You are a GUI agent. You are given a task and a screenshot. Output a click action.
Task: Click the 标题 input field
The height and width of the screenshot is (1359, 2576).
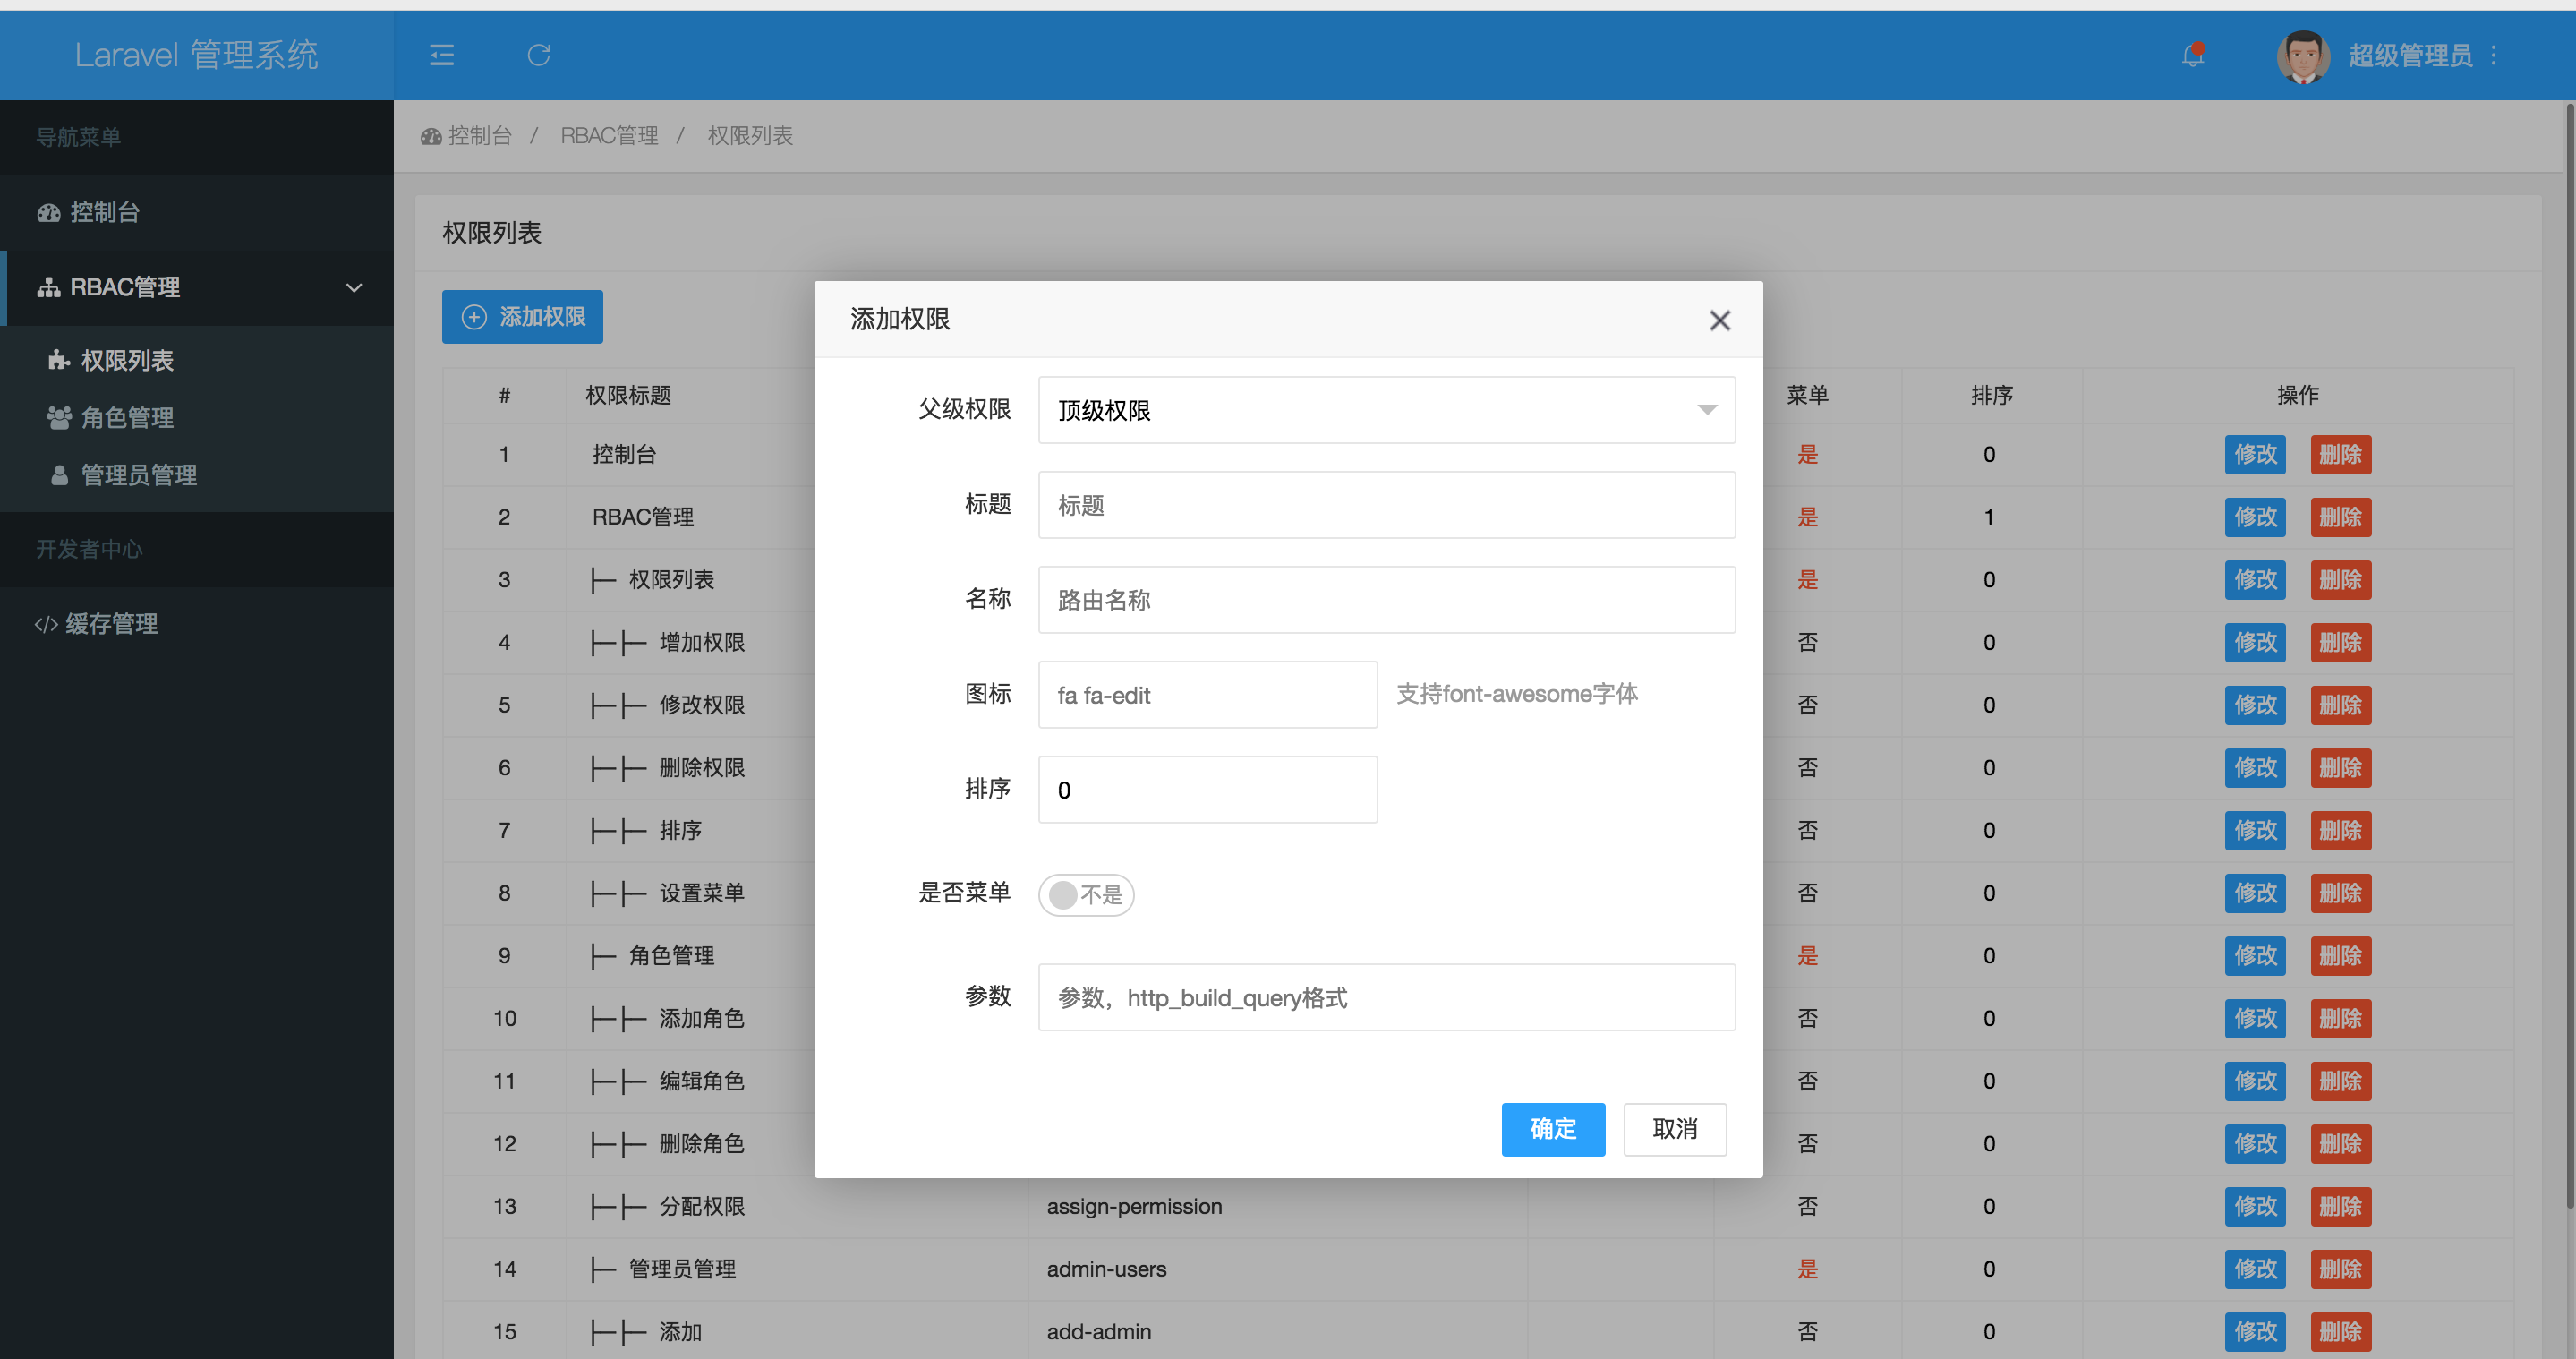click(1386, 505)
